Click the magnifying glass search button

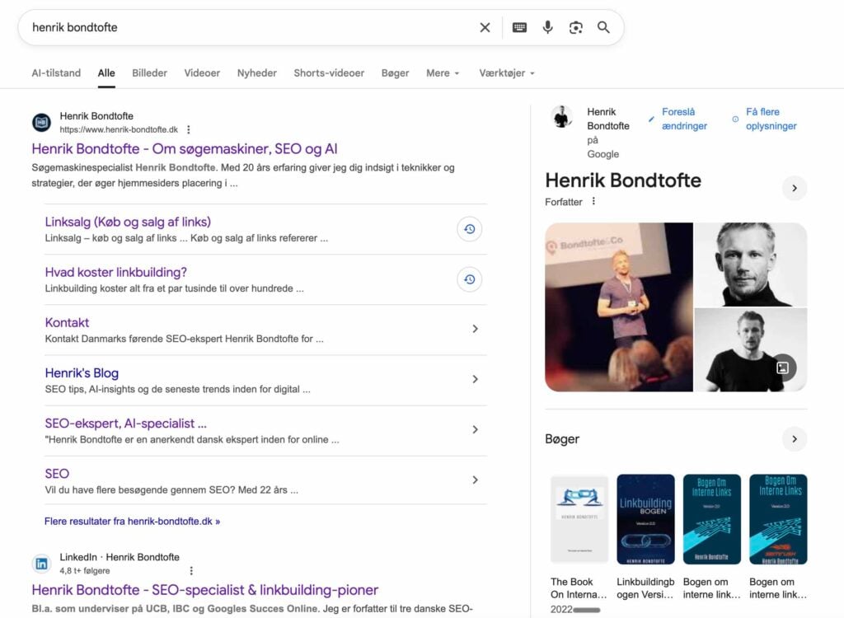pos(603,27)
